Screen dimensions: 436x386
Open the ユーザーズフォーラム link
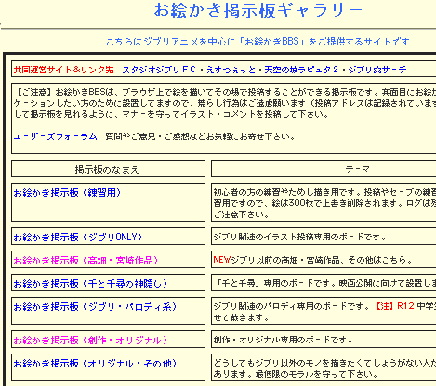55,136
